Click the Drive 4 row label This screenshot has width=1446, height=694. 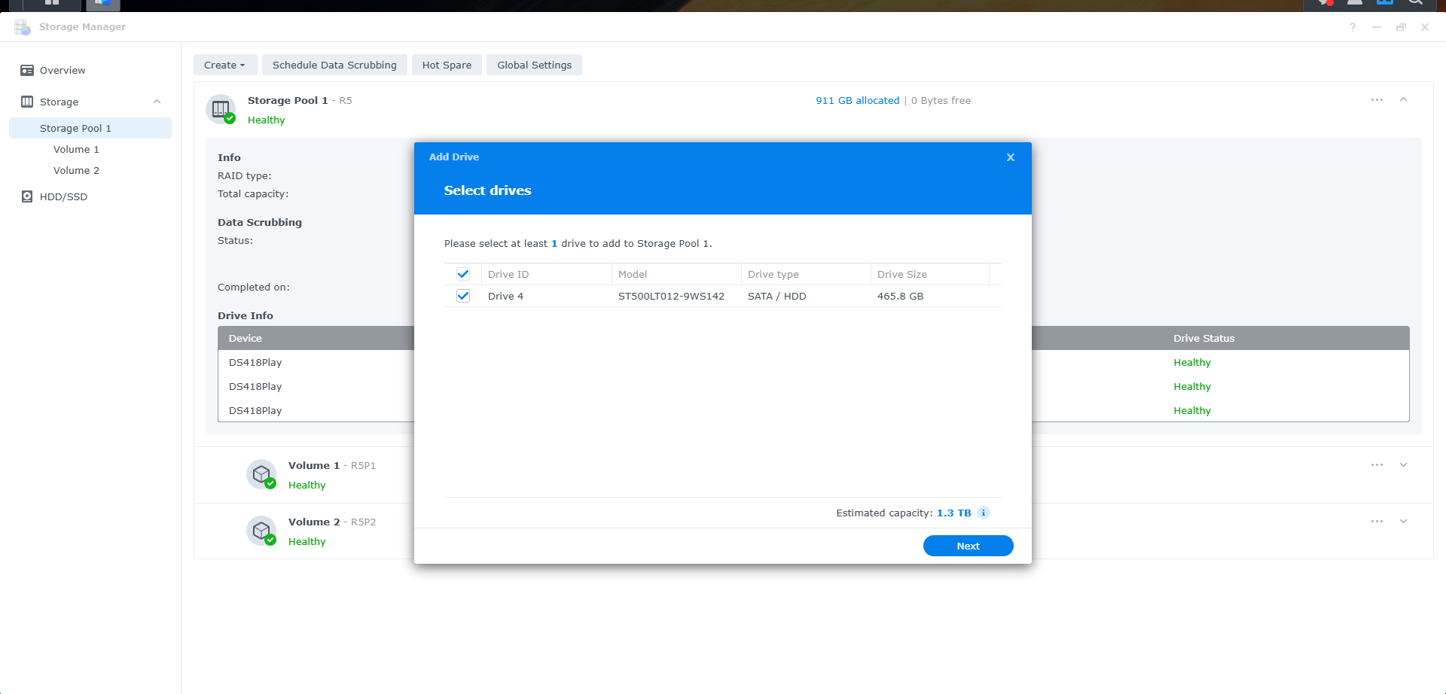(505, 296)
